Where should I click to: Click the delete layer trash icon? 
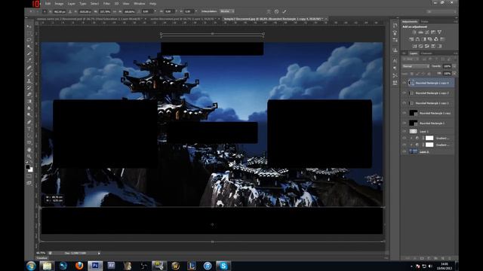point(450,258)
